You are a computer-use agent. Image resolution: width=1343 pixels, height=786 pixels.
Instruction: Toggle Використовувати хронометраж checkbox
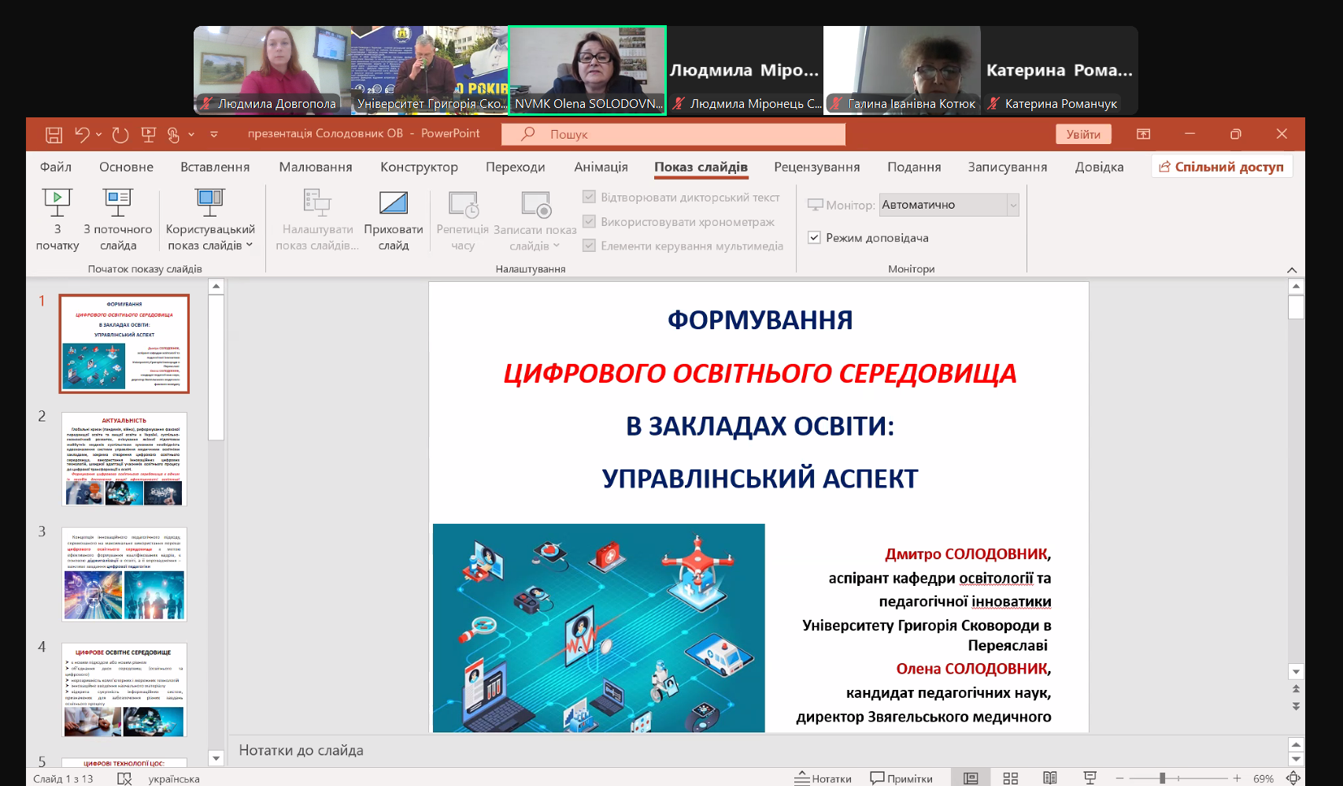point(589,221)
